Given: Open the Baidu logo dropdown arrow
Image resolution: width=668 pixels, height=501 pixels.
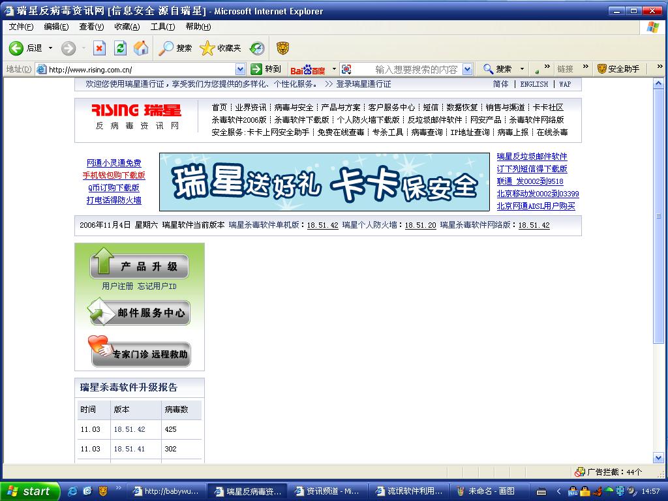Looking at the screenshot, I should pos(334,69).
